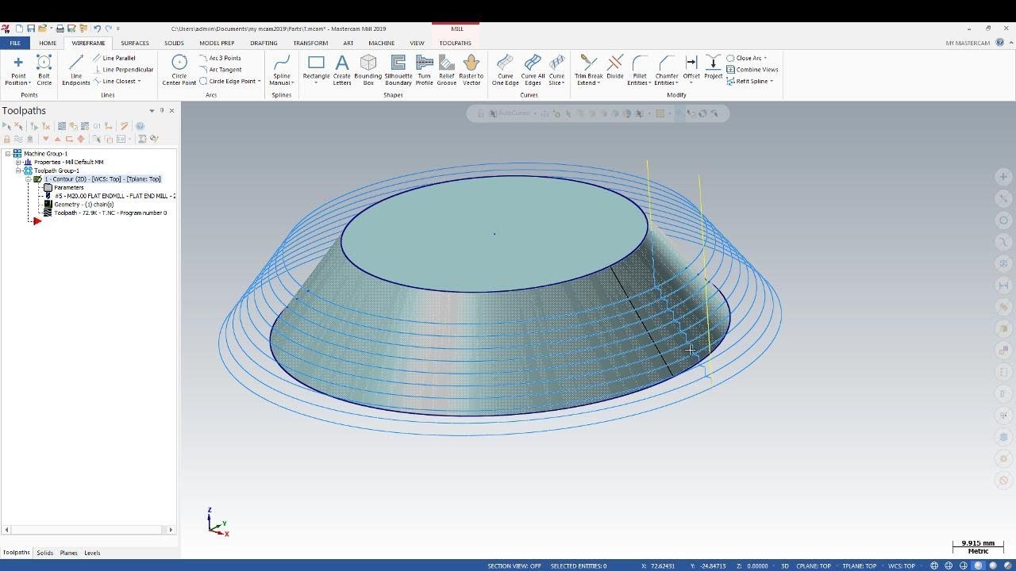
Task: Collapse the 1 - Contour (2D) operation node
Action: [x=29, y=179]
